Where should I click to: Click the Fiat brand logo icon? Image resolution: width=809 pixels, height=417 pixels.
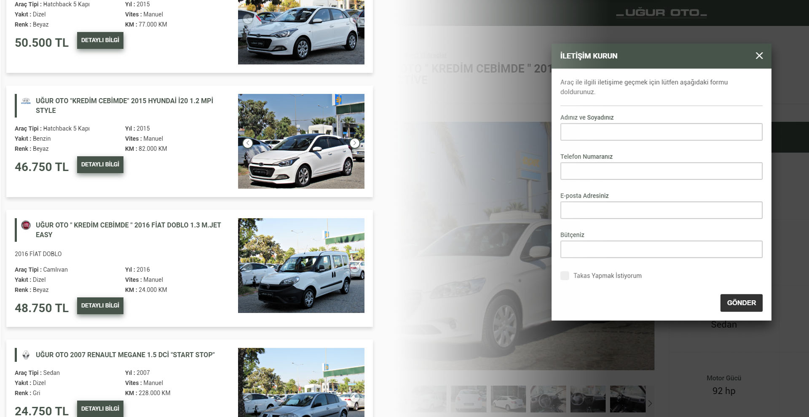point(26,225)
